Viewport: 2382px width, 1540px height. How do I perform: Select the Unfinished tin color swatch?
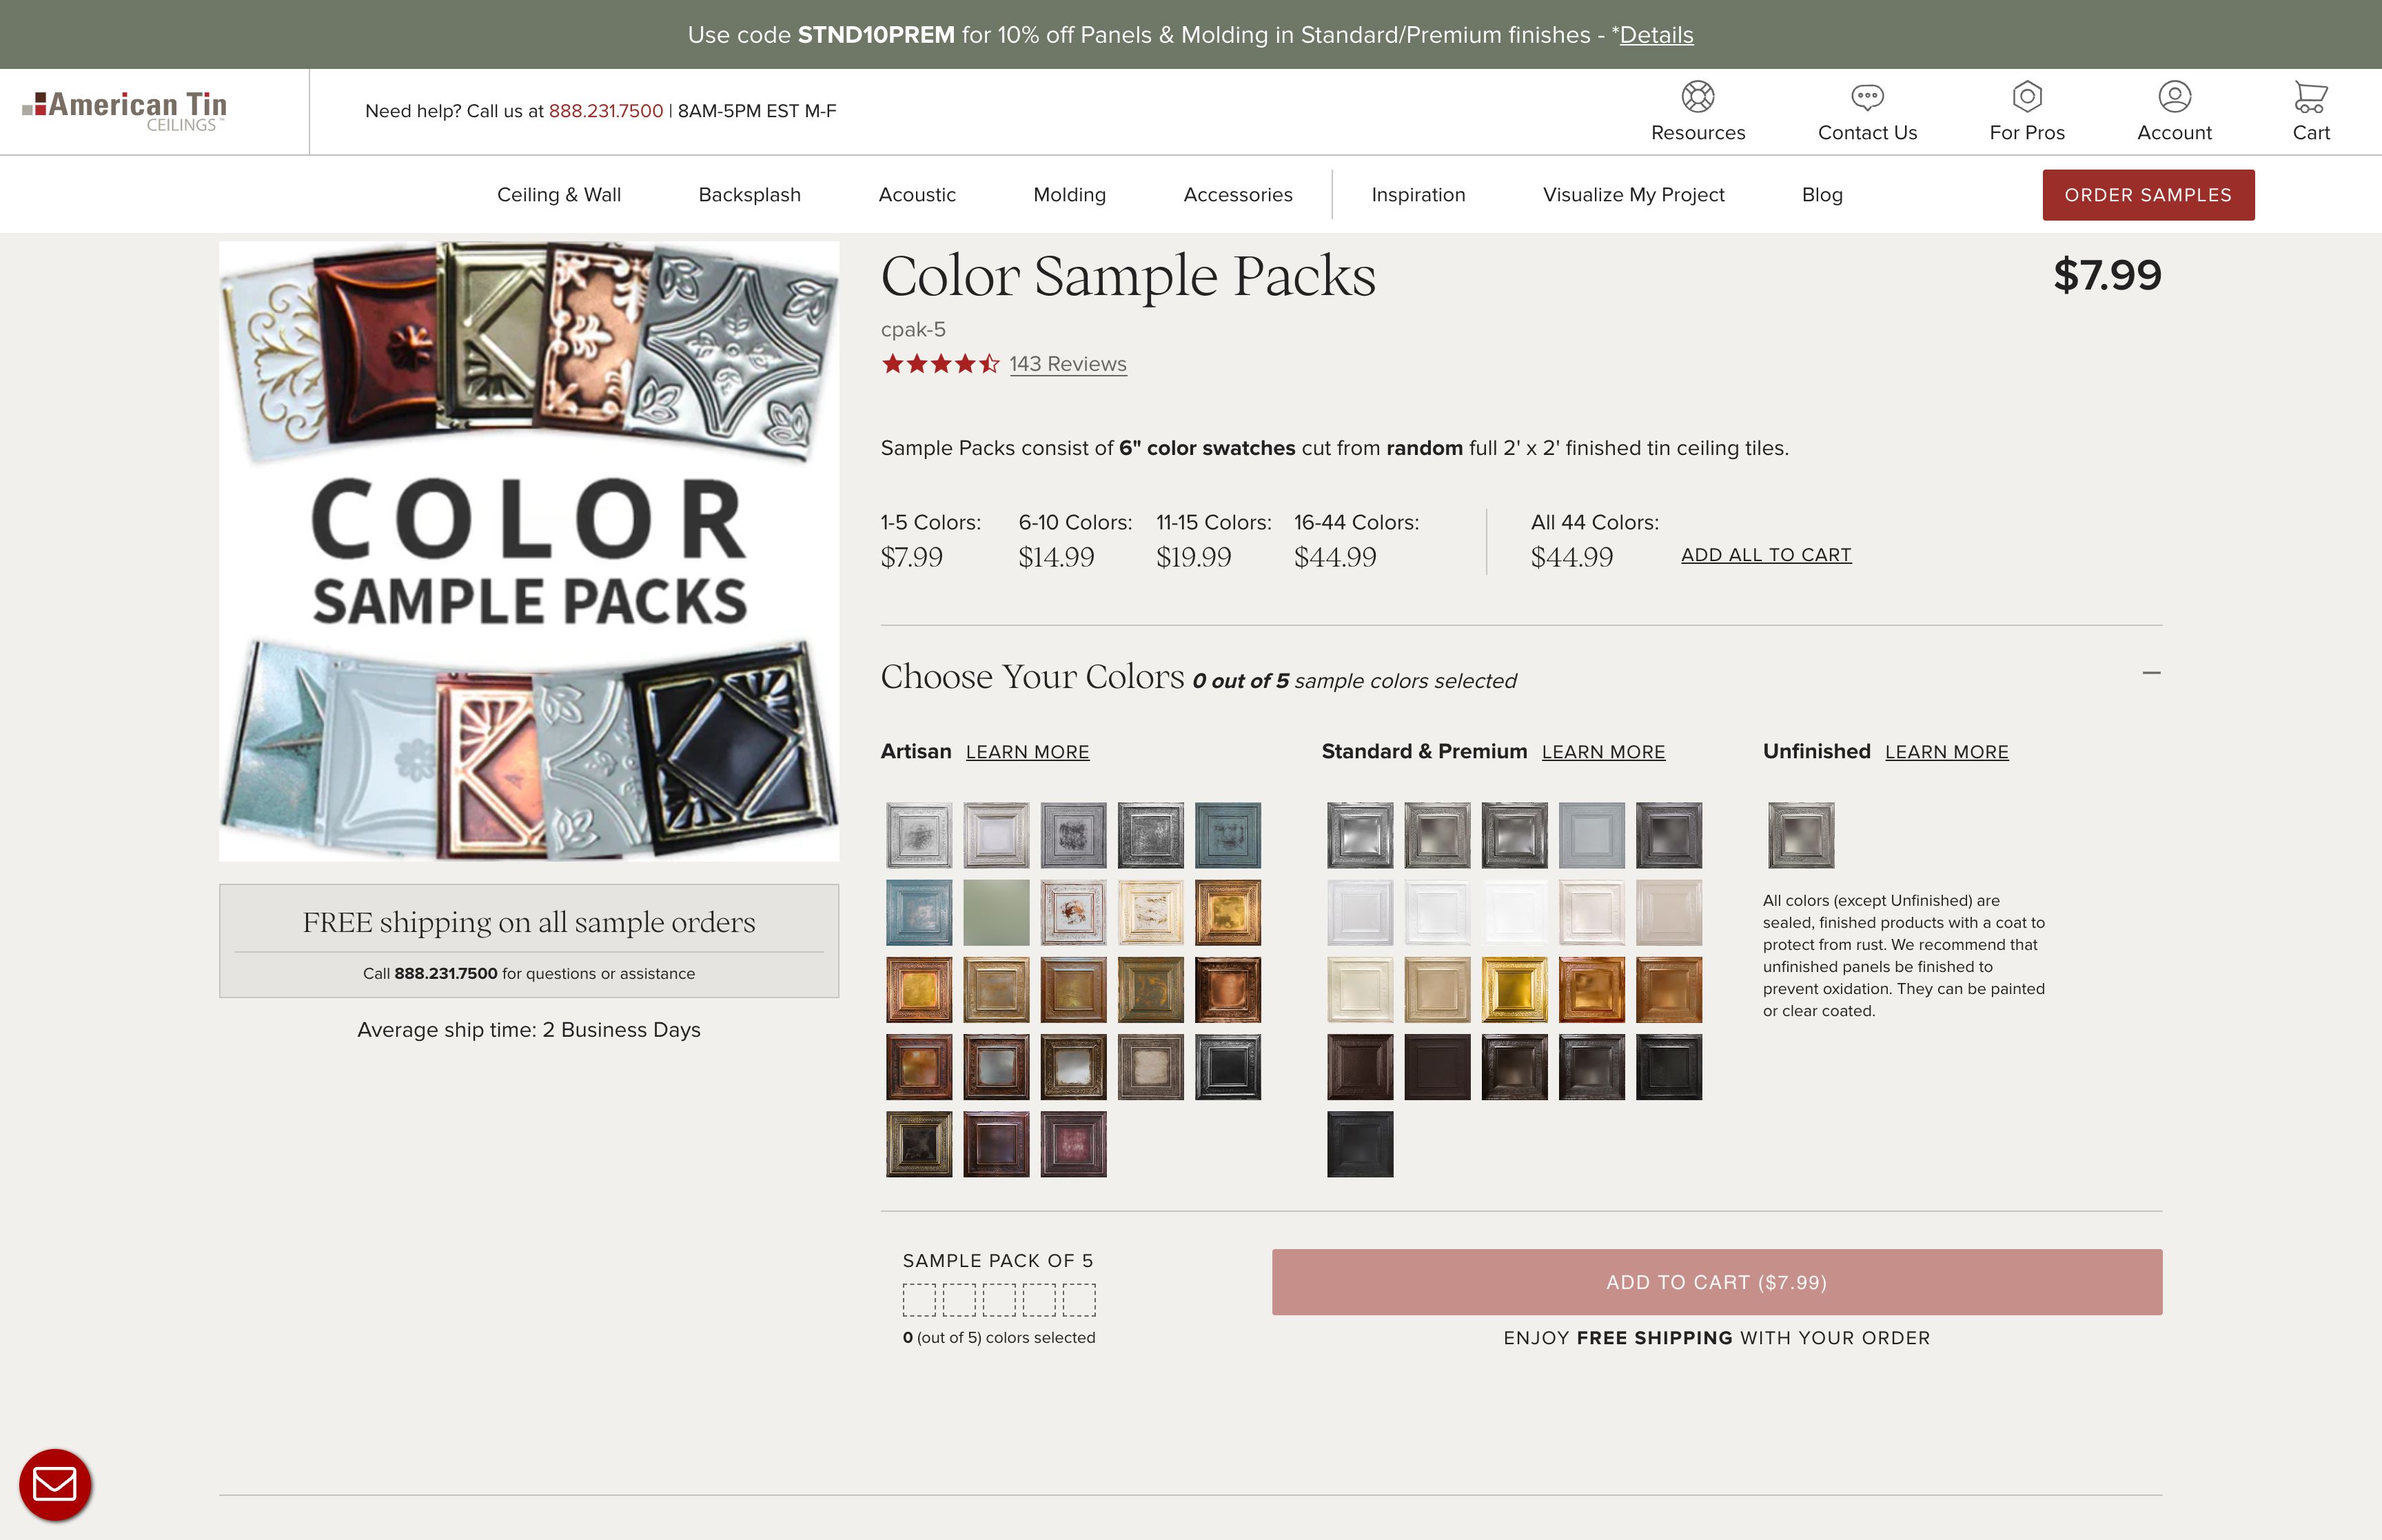tap(1800, 835)
